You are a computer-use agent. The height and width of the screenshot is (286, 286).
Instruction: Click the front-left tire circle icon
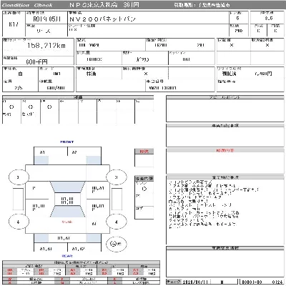coord(19,177)
